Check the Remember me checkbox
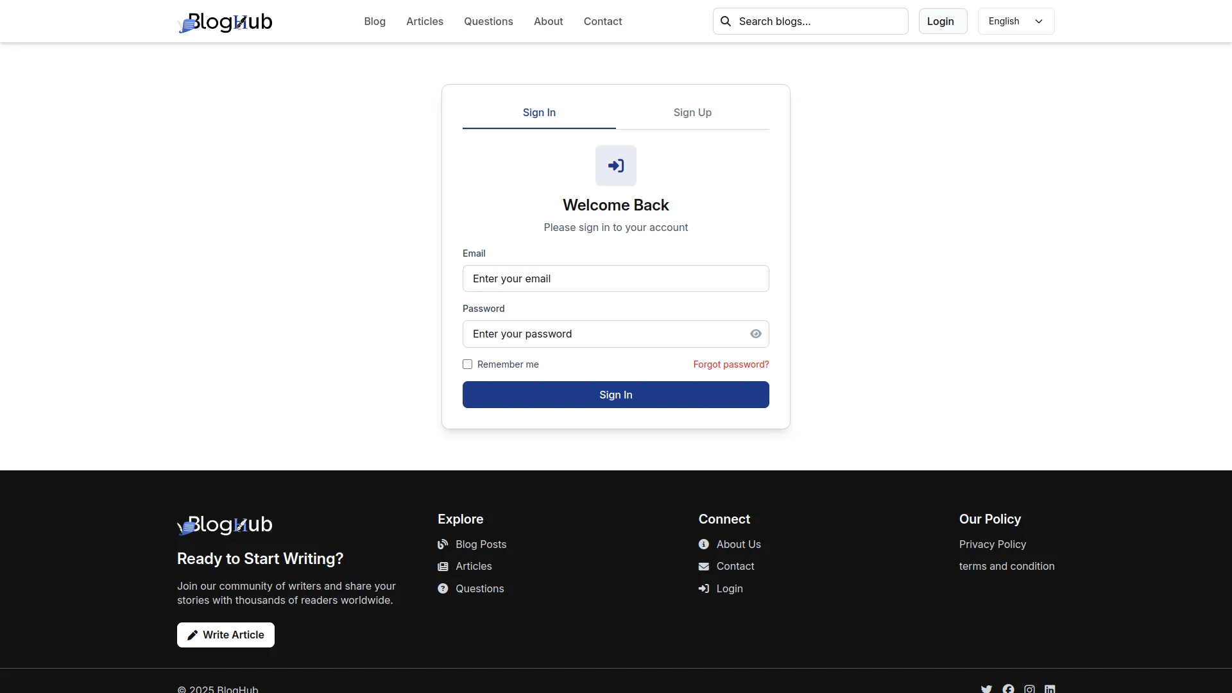This screenshot has width=1232, height=693. [x=468, y=364]
